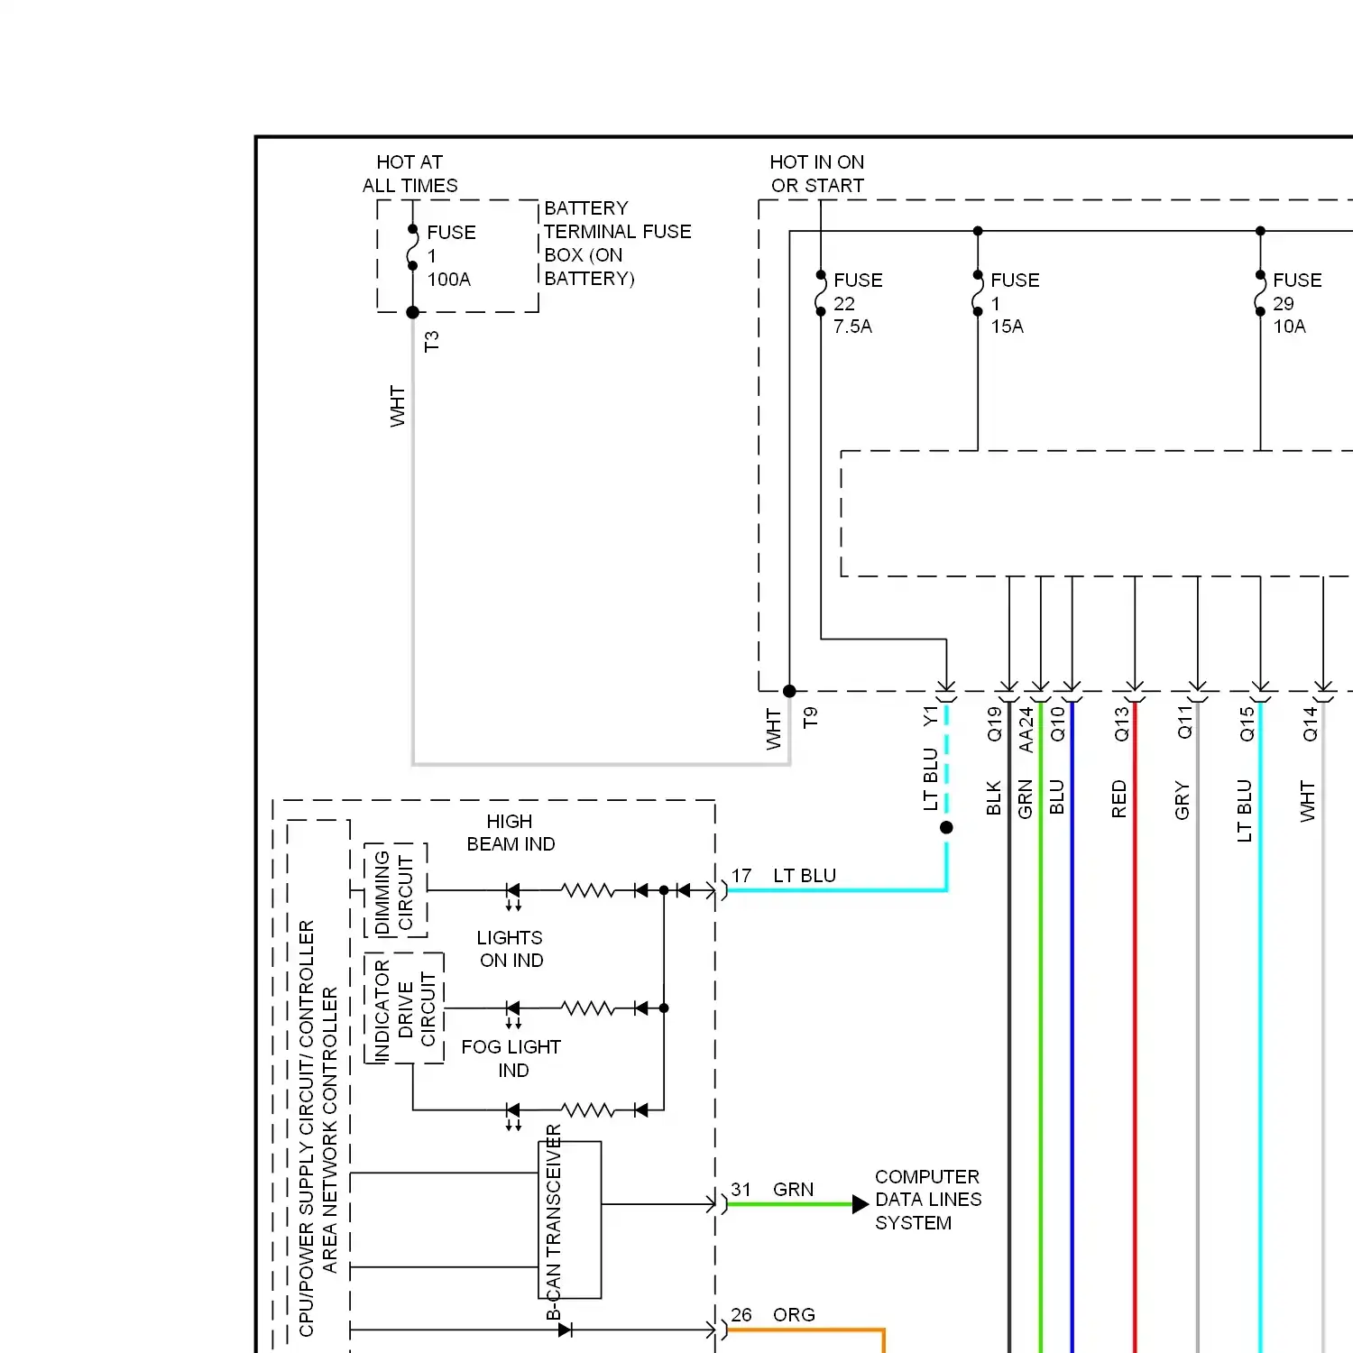Image resolution: width=1353 pixels, height=1353 pixels.
Task: Click the Q13 terminal label
Action: 1121,723
